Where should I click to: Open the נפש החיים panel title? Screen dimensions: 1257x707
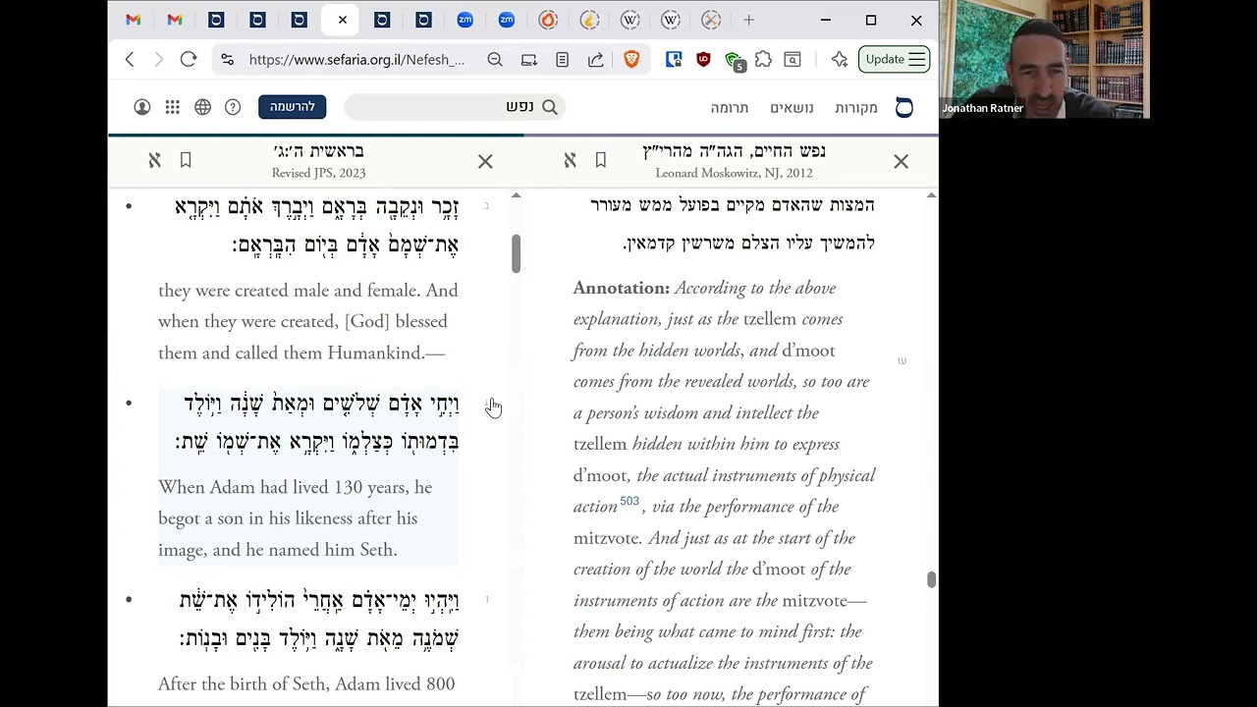[x=734, y=151]
